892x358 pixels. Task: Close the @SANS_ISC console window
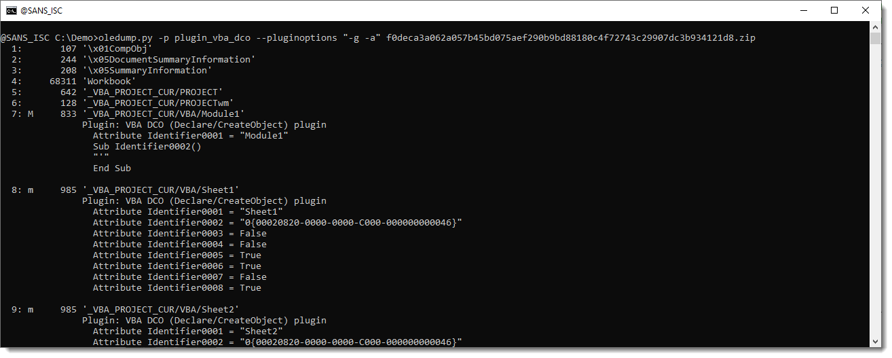pos(866,10)
